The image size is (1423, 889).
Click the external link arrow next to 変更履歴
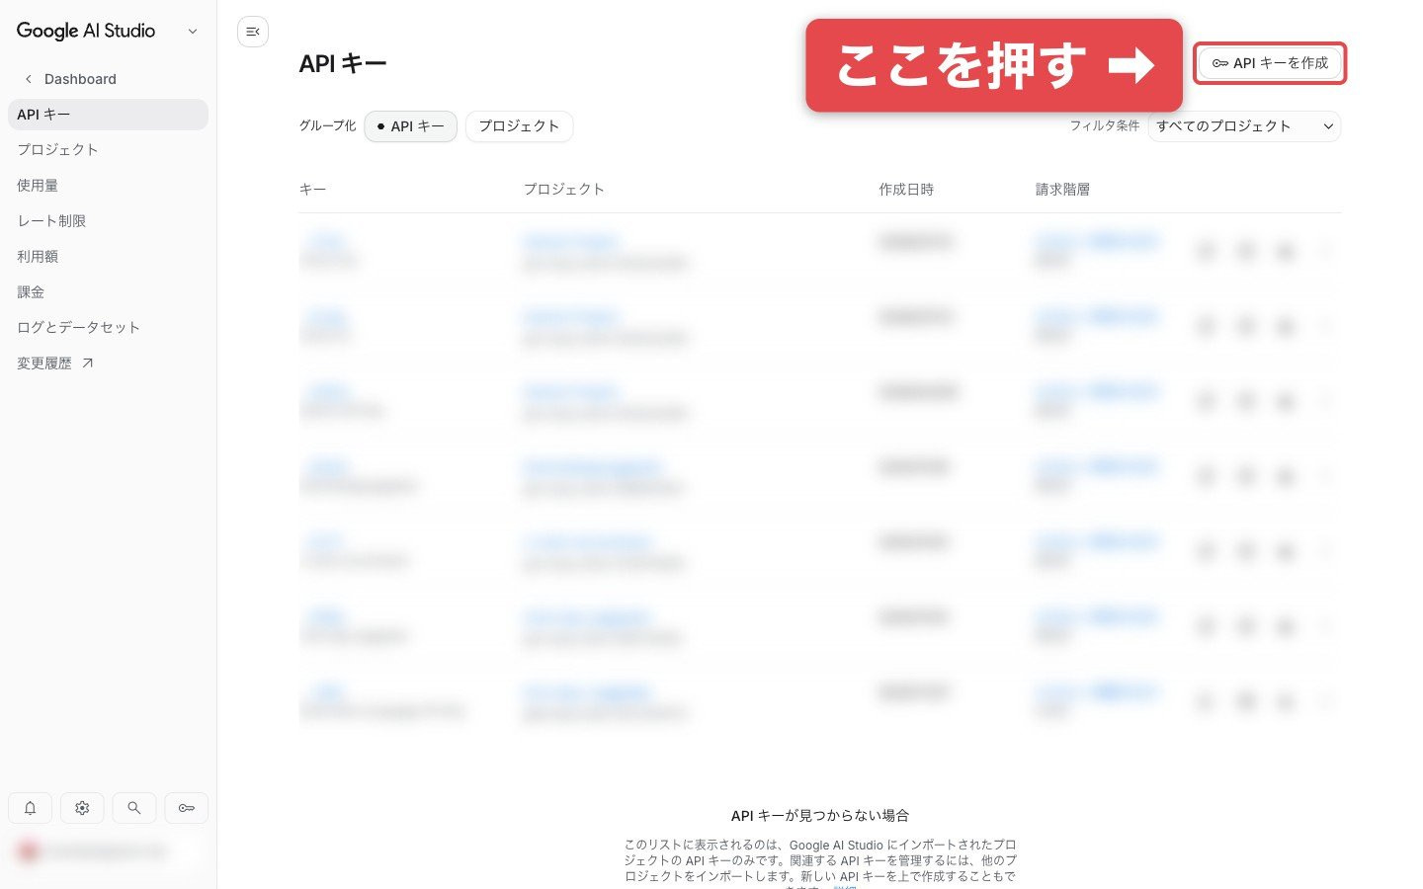click(87, 364)
